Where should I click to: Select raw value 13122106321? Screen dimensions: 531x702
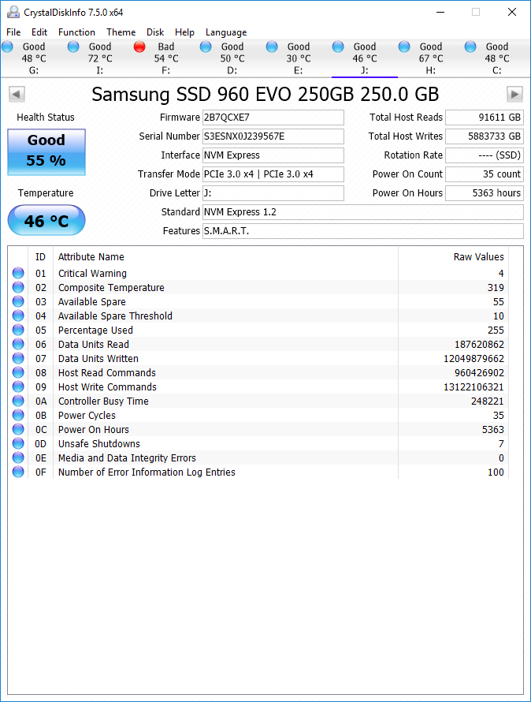(473, 386)
